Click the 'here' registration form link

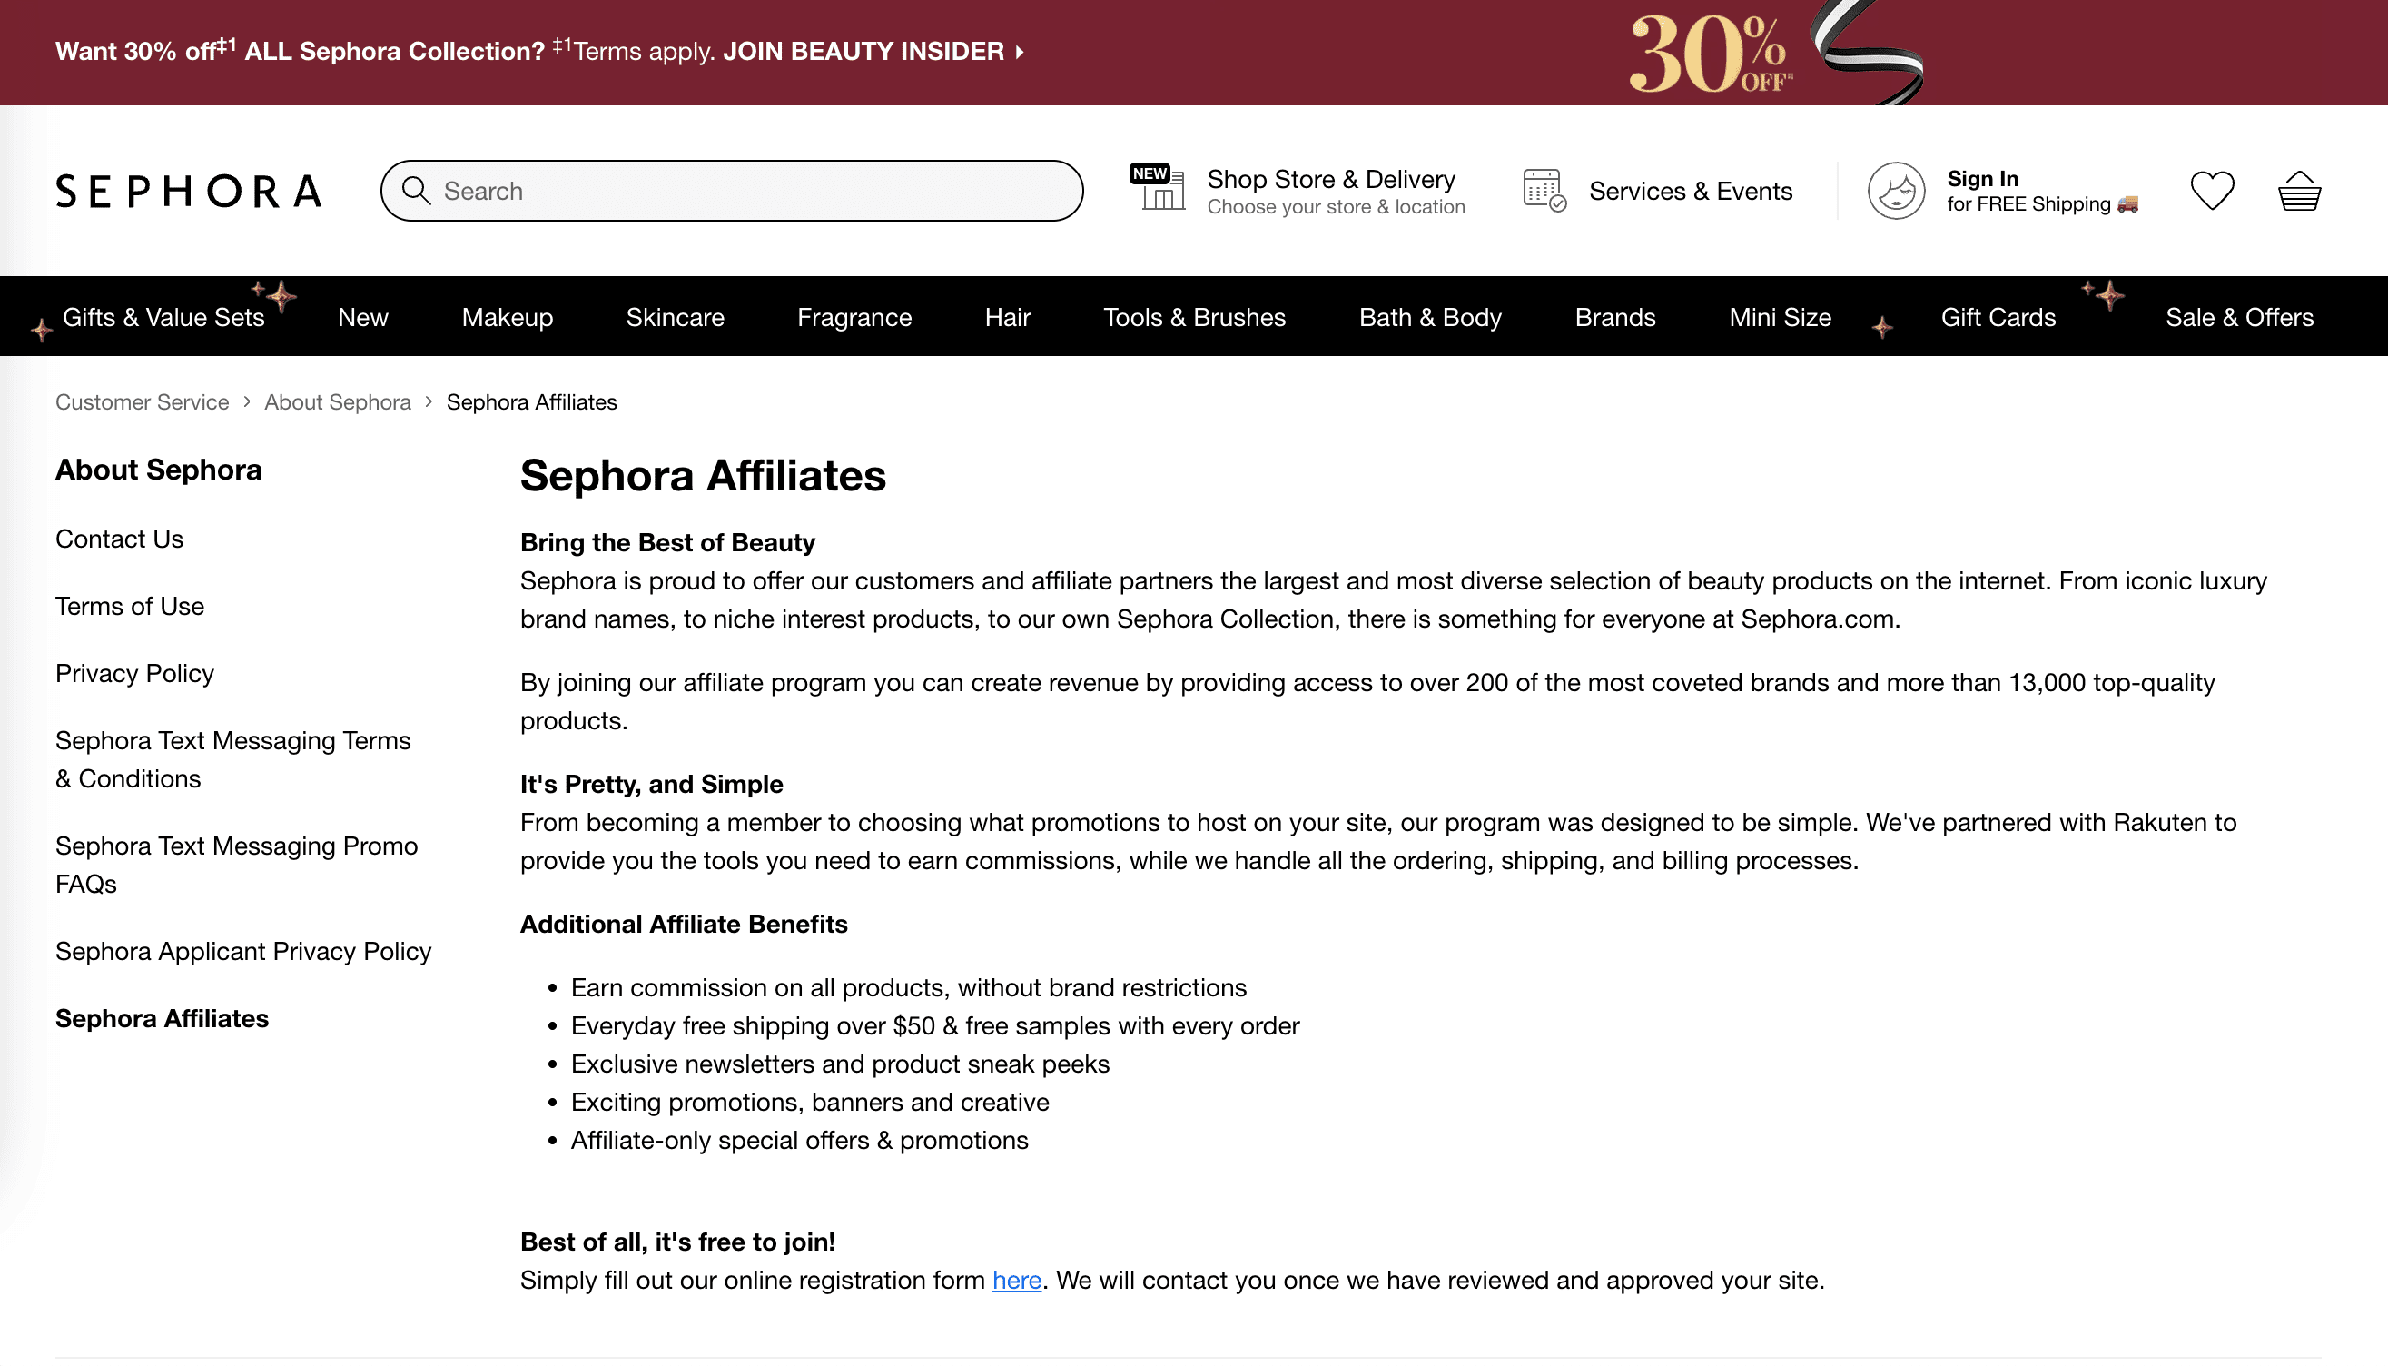(1016, 1280)
